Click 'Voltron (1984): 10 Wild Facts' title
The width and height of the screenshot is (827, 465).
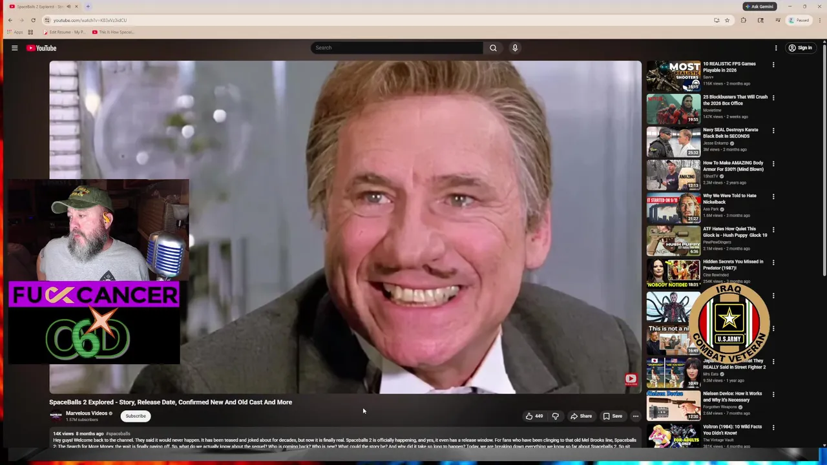click(x=733, y=430)
